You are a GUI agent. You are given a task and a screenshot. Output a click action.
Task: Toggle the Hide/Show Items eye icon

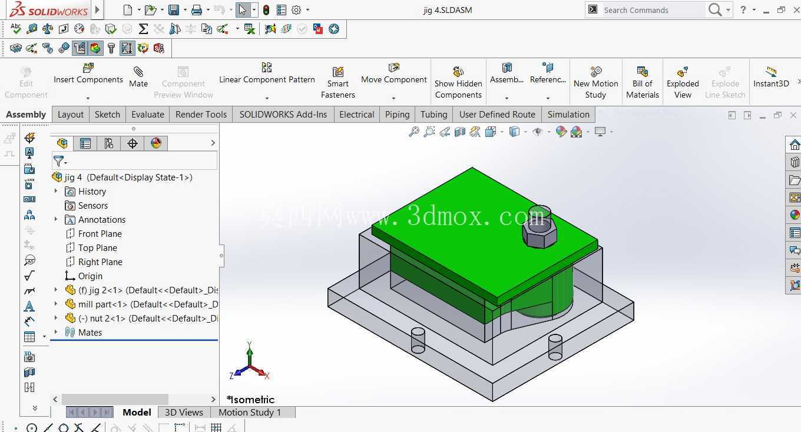click(x=537, y=132)
